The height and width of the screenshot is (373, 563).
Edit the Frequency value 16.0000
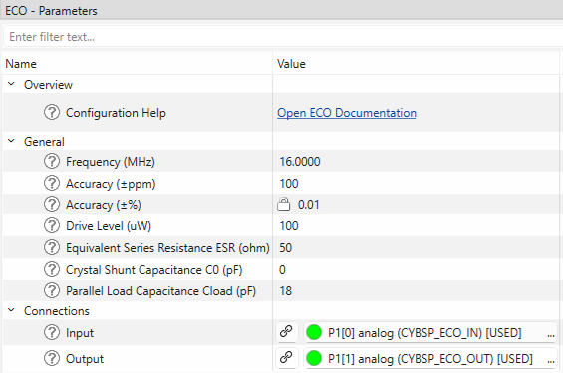300,161
